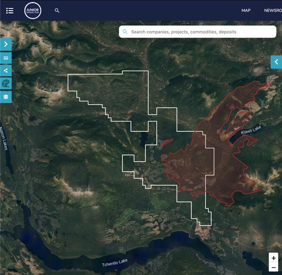
Task: Expand the left sidebar panel arrow
Action: 6,44
